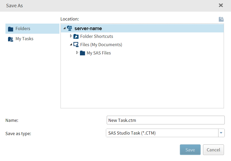Screen dimensions: 231x161
Task: Click the folder icon in the Folders sidebar entry
Action: click(x=10, y=29)
